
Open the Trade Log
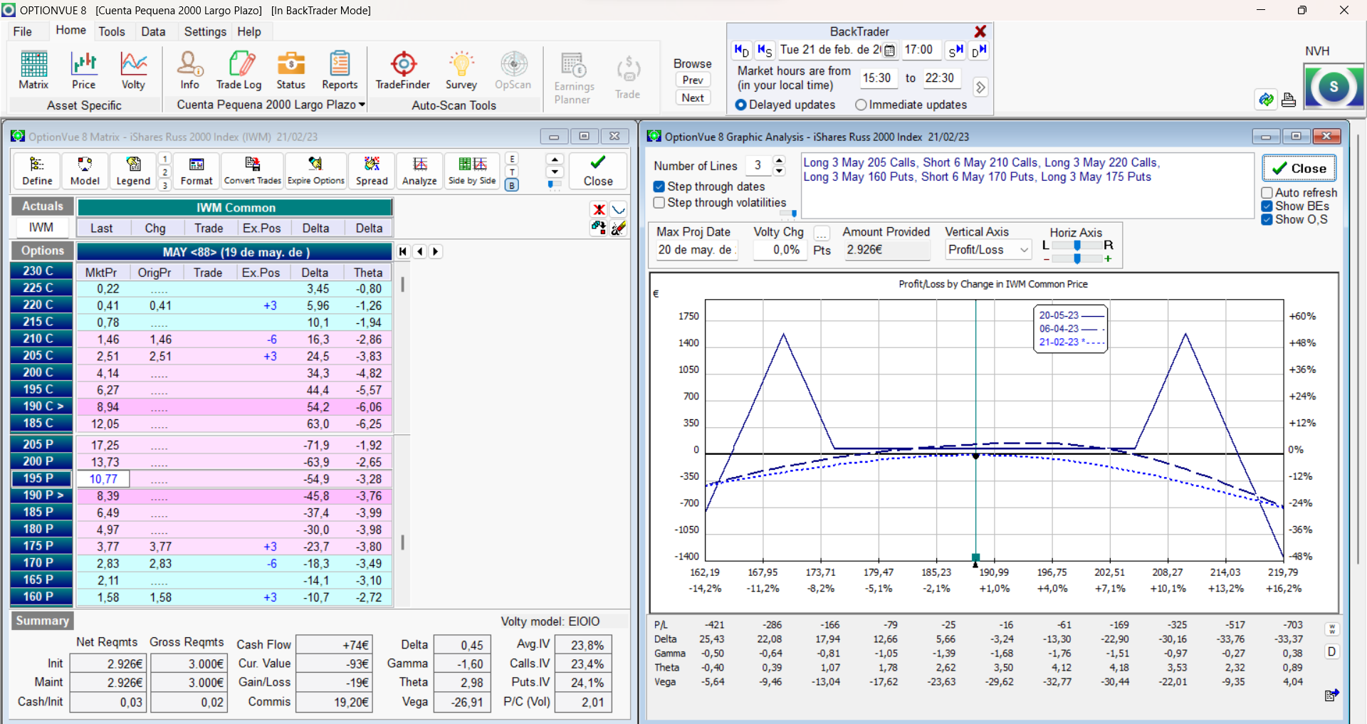239,70
